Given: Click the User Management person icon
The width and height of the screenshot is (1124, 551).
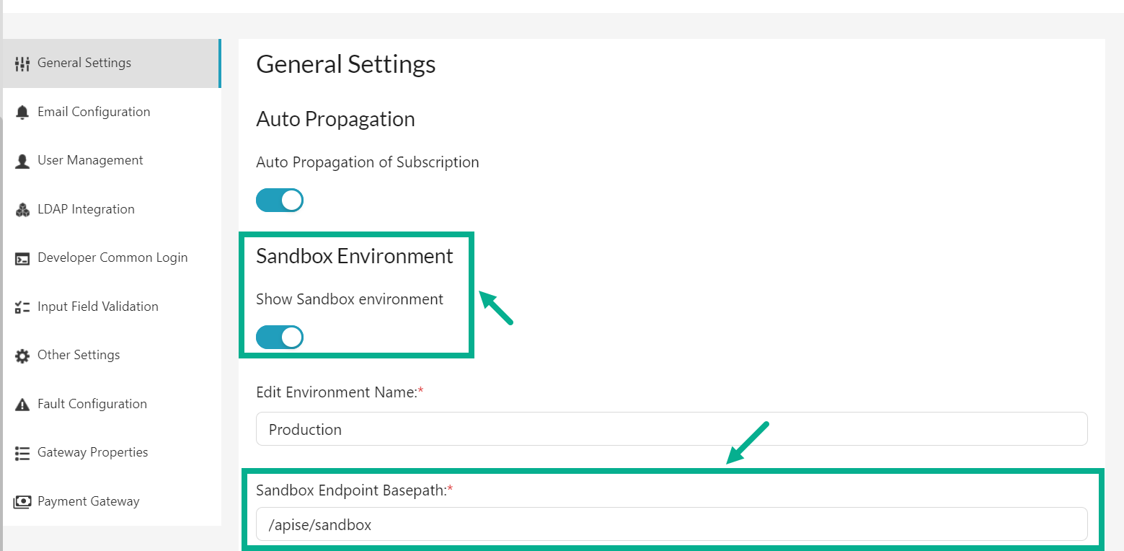Looking at the screenshot, I should (x=22, y=159).
